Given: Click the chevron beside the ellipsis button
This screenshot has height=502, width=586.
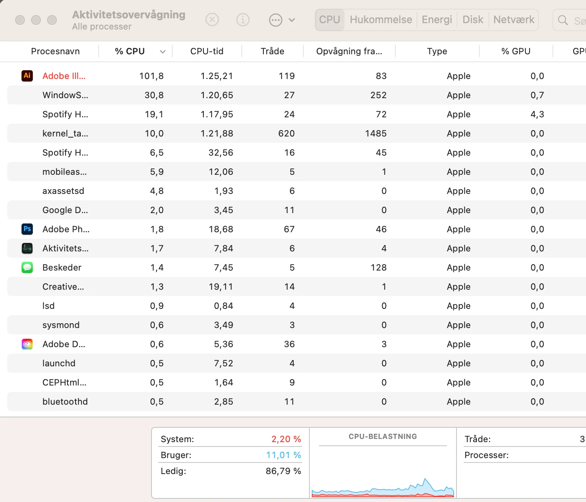Looking at the screenshot, I should click(292, 20).
